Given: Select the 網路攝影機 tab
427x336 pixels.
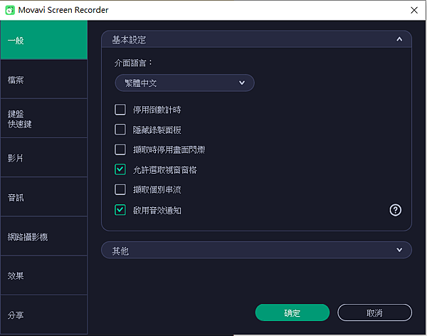Looking at the screenshot, I should [44, 236].
